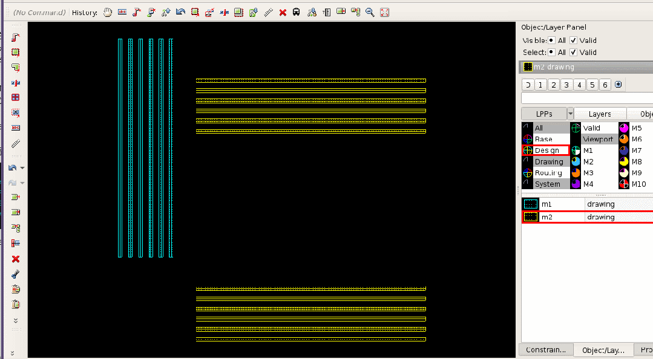Viewport: 653px width, 359px height.
Task: Click the number 6 preset button
Action: 605,85
